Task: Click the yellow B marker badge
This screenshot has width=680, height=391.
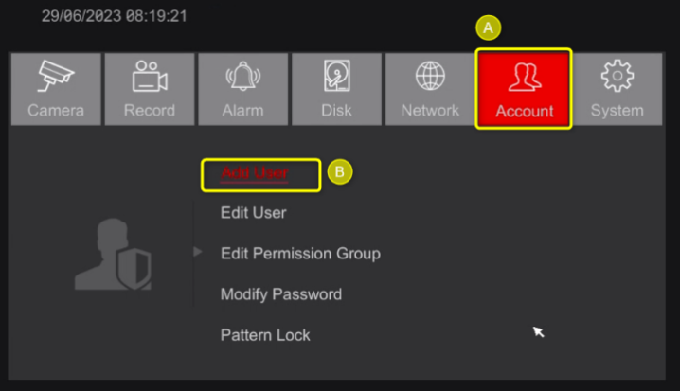Action: [341, 172]
